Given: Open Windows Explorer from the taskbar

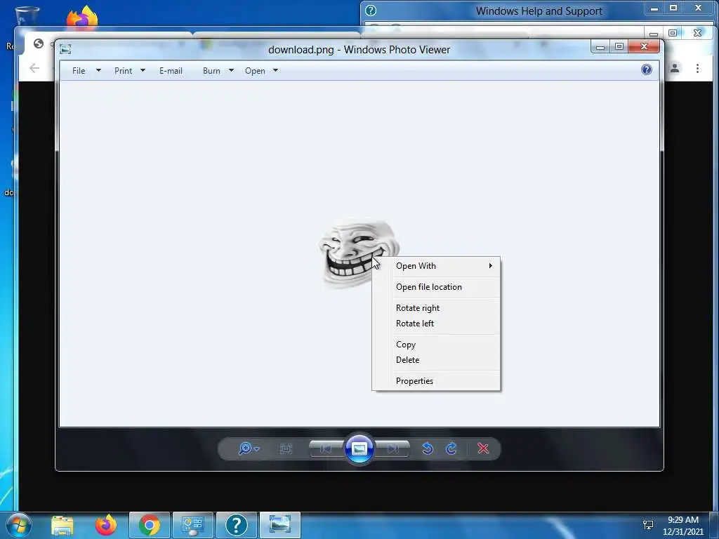Looking at the screenshot, I should click(x=62, y=525).
